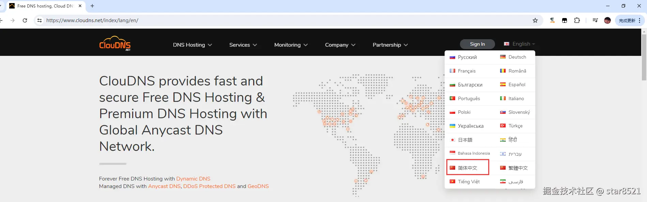Click the Japanese flag icon

click(452, 140)
